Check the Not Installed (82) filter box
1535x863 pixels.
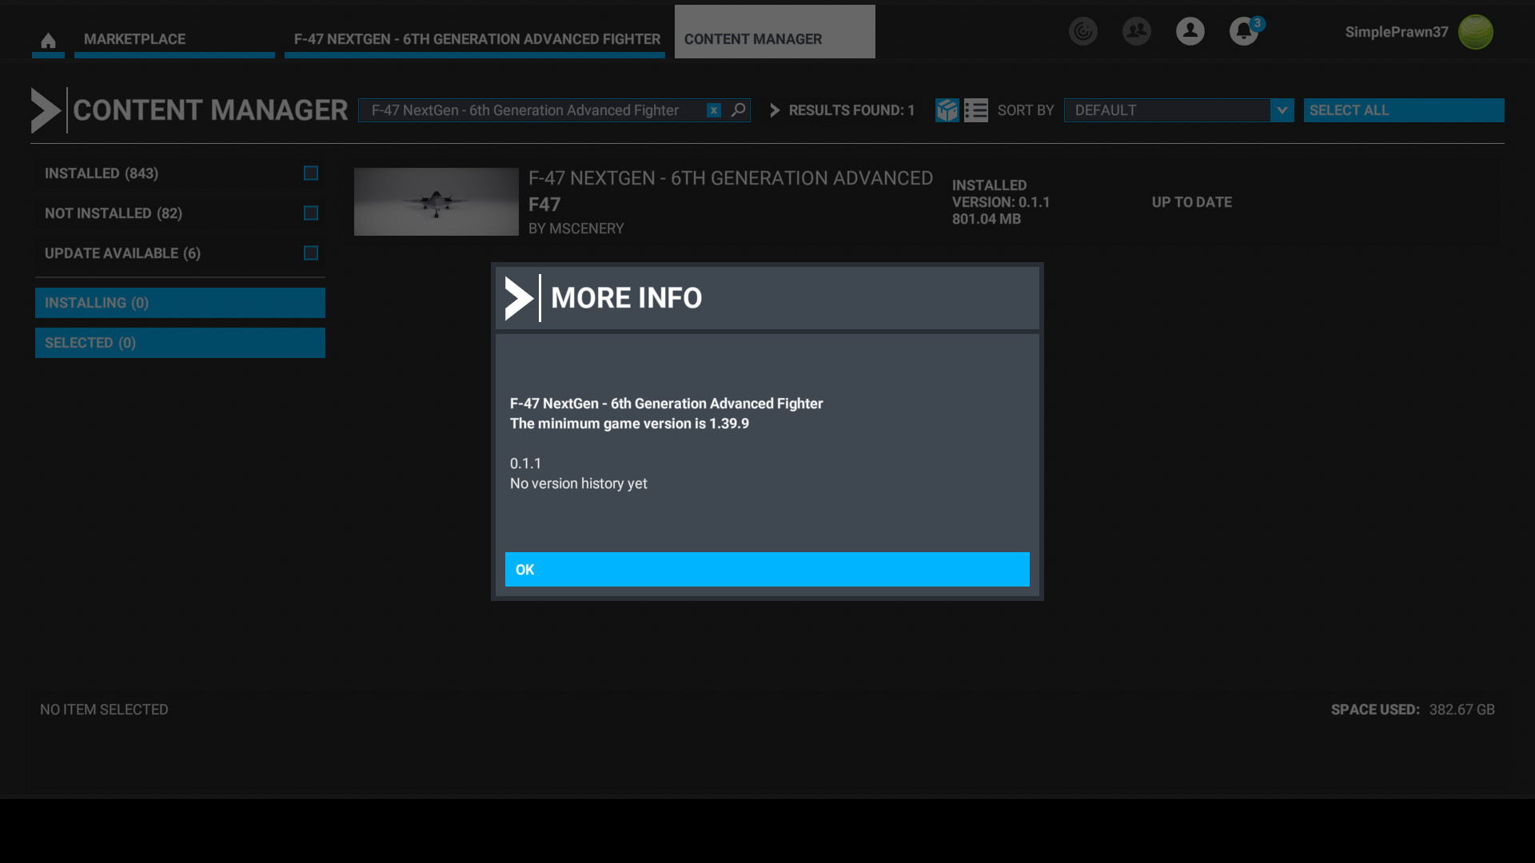point(311,213)
